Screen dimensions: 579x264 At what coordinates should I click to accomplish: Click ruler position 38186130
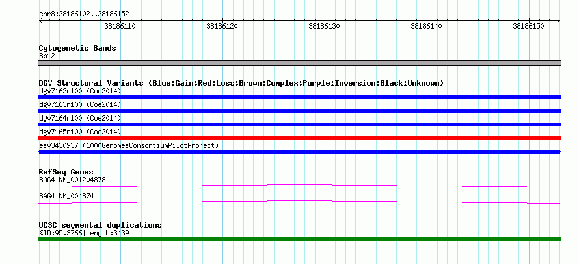click(x=325, y=26)
